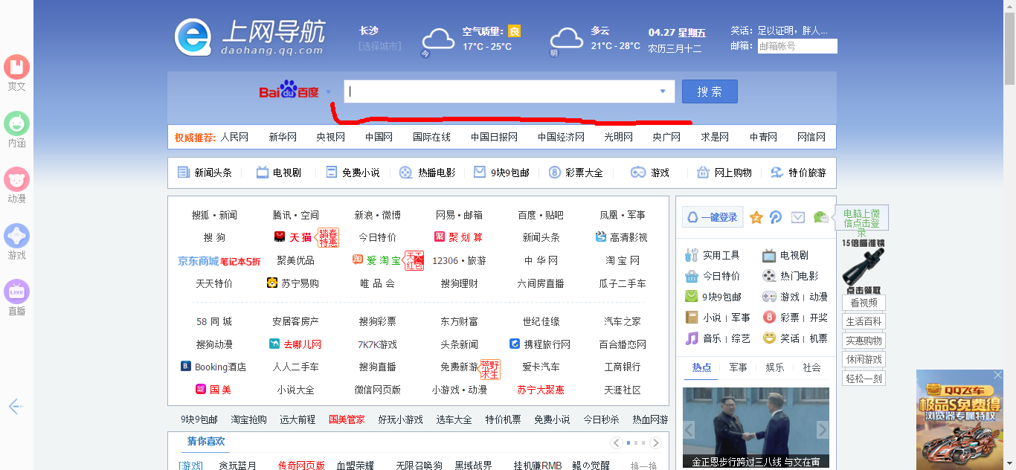This screenshot has width=1016, height=470.
Task: Open the 实惠购物 side tab
Action: 864,341
